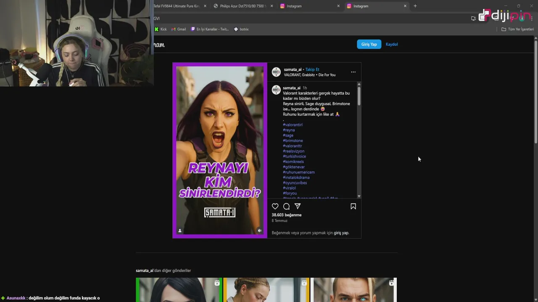The image size is (538, 302).
Task: Open the Gmail bookmark
Action: click(x=179, y=29)
